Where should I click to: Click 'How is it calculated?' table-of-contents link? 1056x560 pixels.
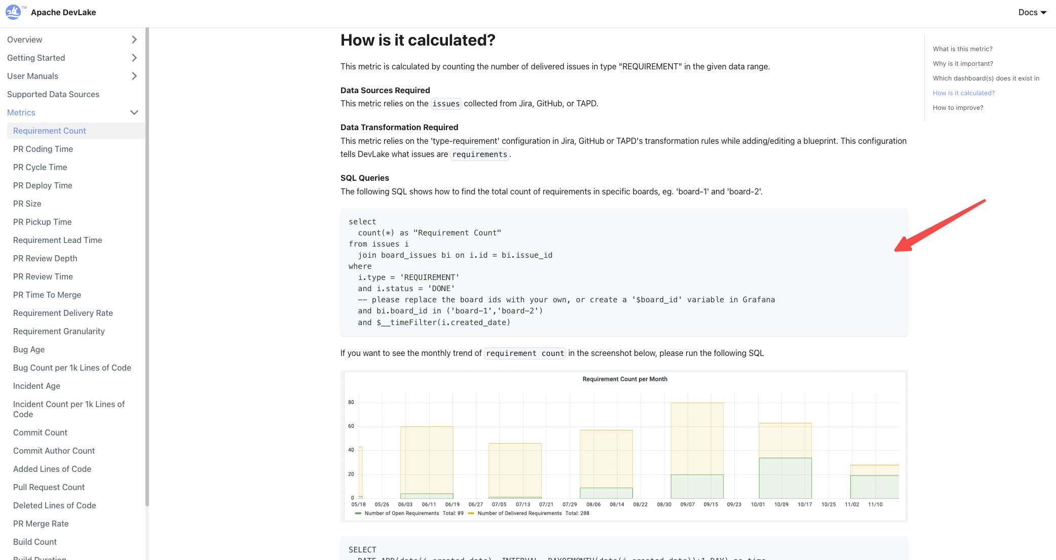(963, 93)
